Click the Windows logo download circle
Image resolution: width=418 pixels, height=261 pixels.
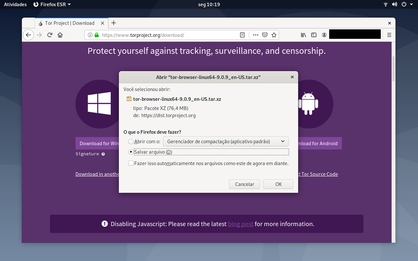pos(98,104)
